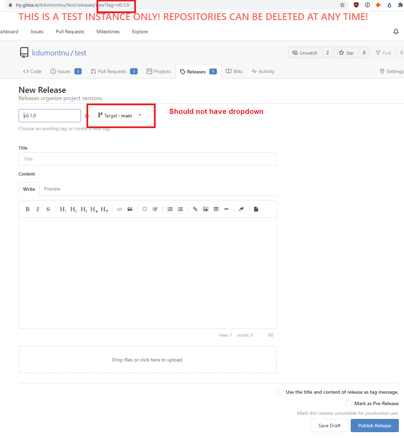Star the repository
Screen dimensions: 404x438
tap(347, 53)
